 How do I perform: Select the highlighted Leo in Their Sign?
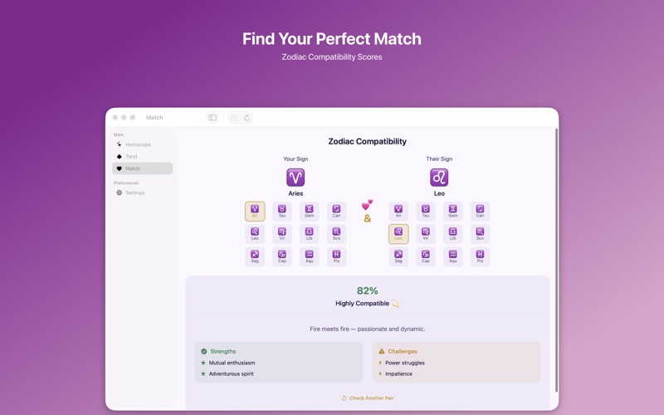point(398,234)
